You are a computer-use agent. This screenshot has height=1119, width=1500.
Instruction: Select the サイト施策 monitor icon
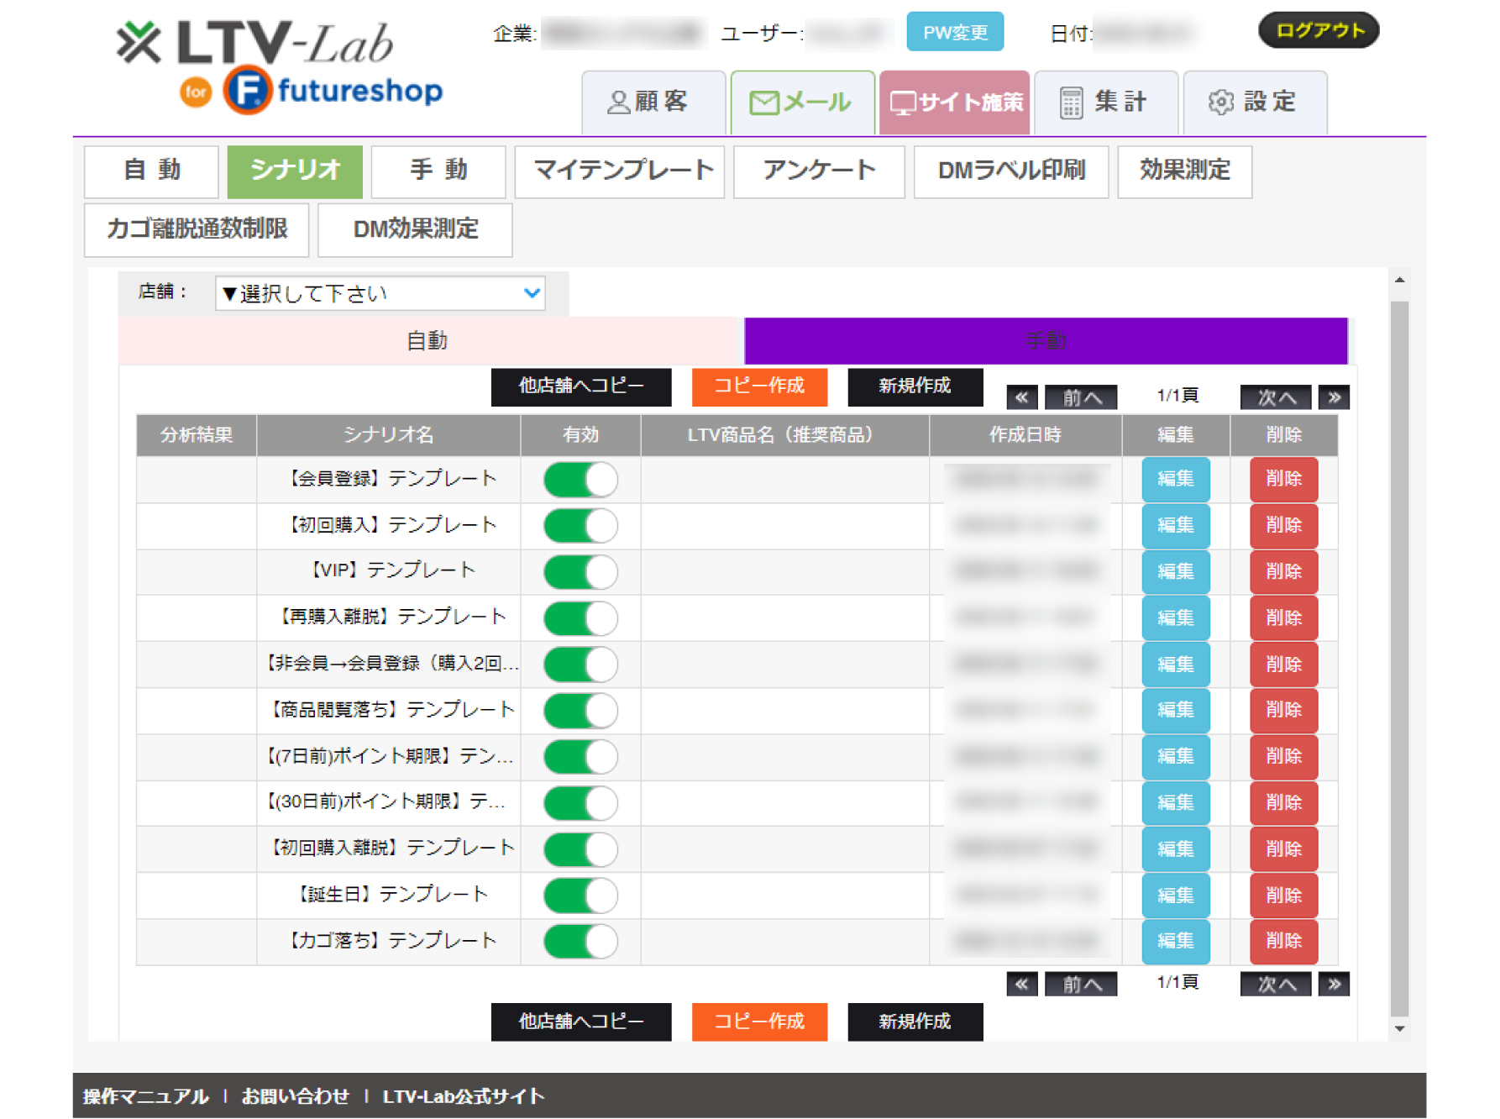click(x=904, y=102)
